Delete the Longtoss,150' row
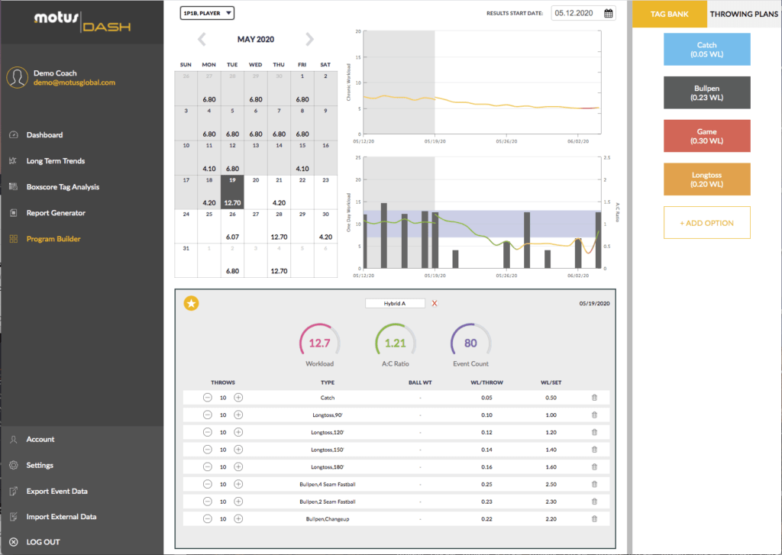782x555 pixels. point(594,450)
